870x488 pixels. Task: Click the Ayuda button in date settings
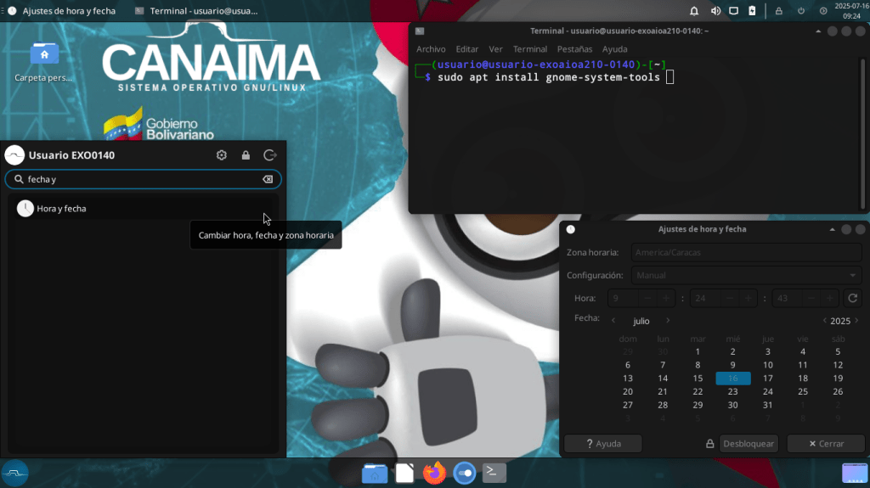point(603,444)
